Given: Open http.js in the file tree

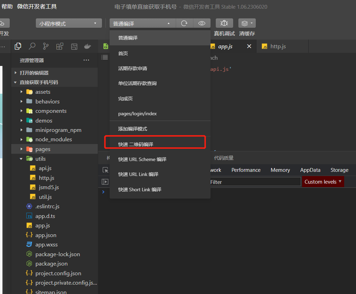Looking at the screenshot, I should point(55,178).
